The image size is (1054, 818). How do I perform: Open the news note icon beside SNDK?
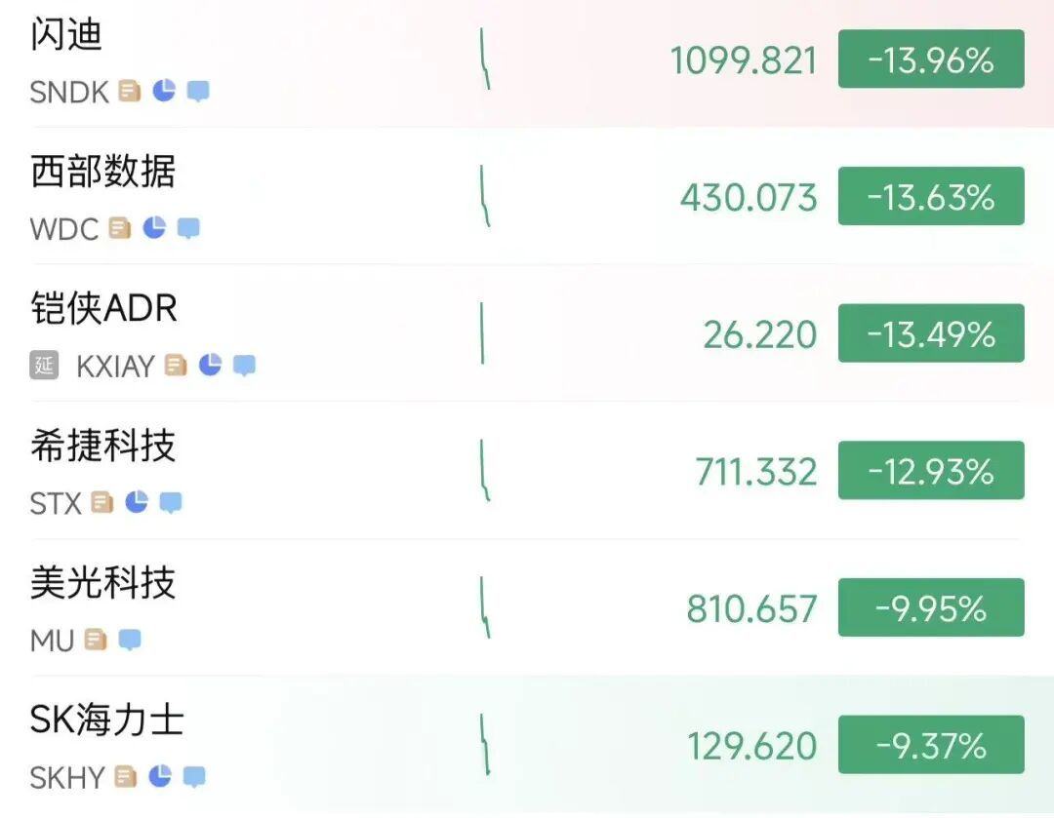(x=130, y=91)
